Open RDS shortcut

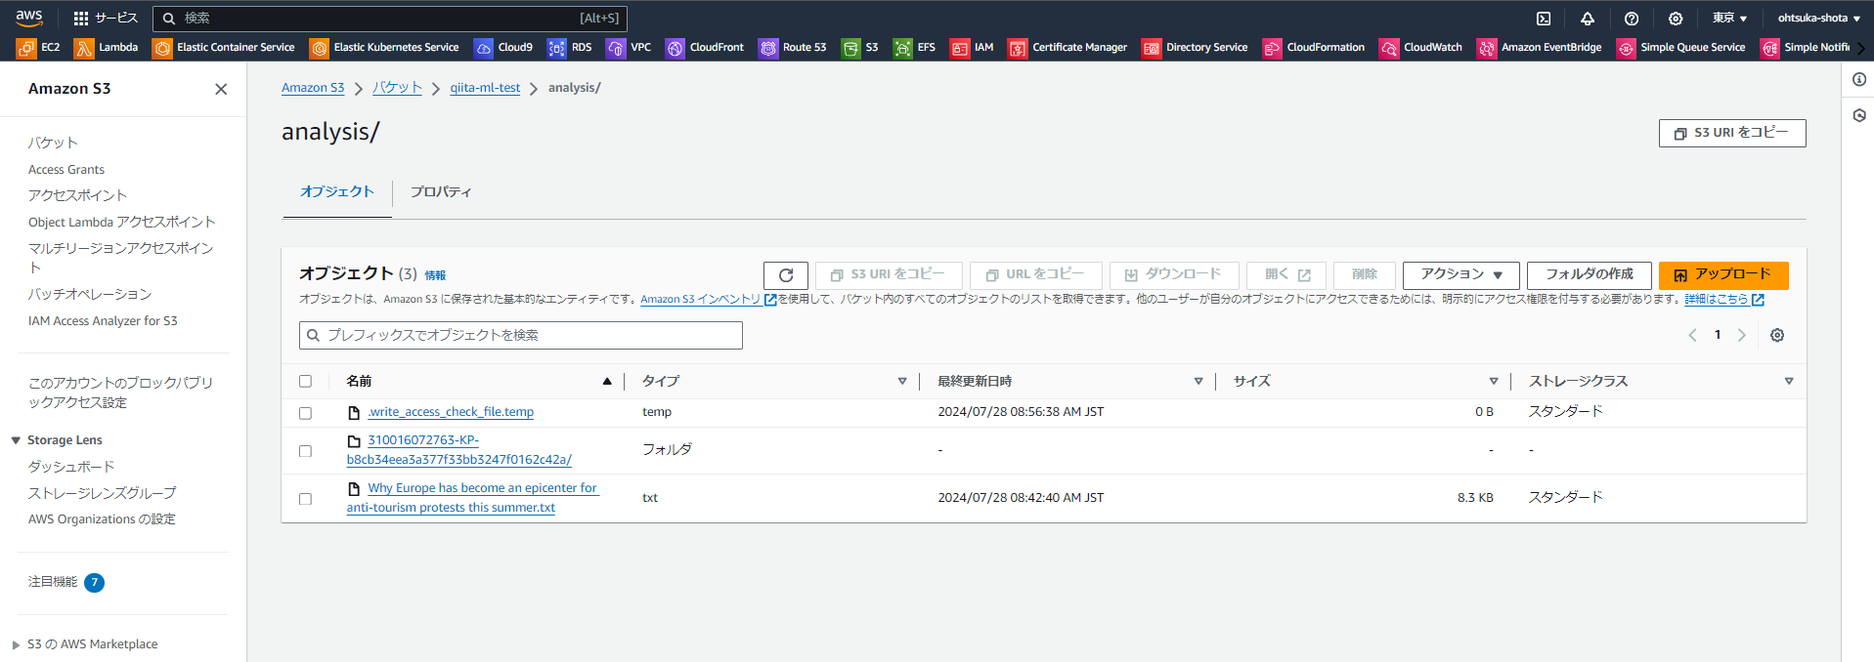pos(570,47)
